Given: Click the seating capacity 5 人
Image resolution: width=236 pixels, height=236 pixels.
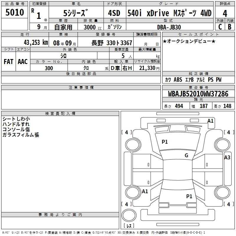Looking at the screenshot, I should [127, 56].
